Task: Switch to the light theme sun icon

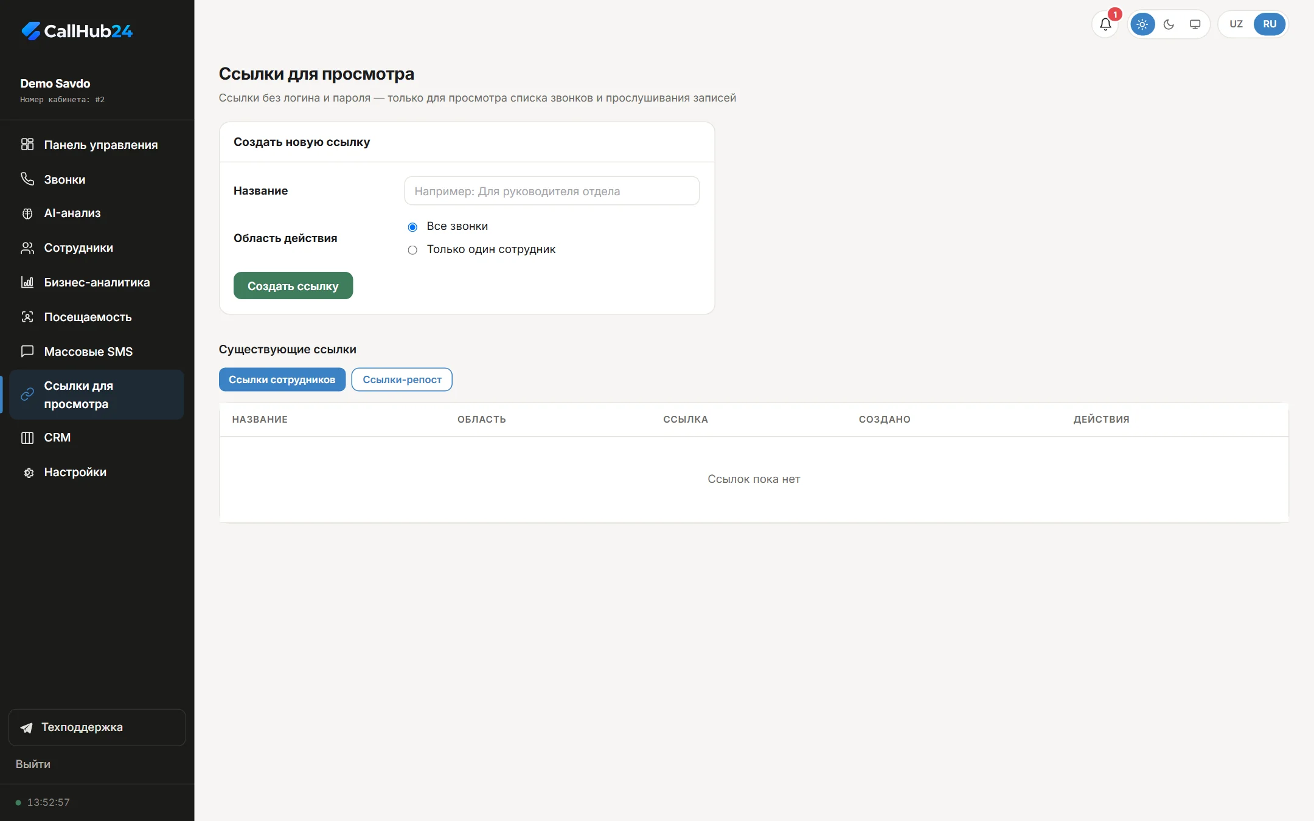Action: 1142,24
